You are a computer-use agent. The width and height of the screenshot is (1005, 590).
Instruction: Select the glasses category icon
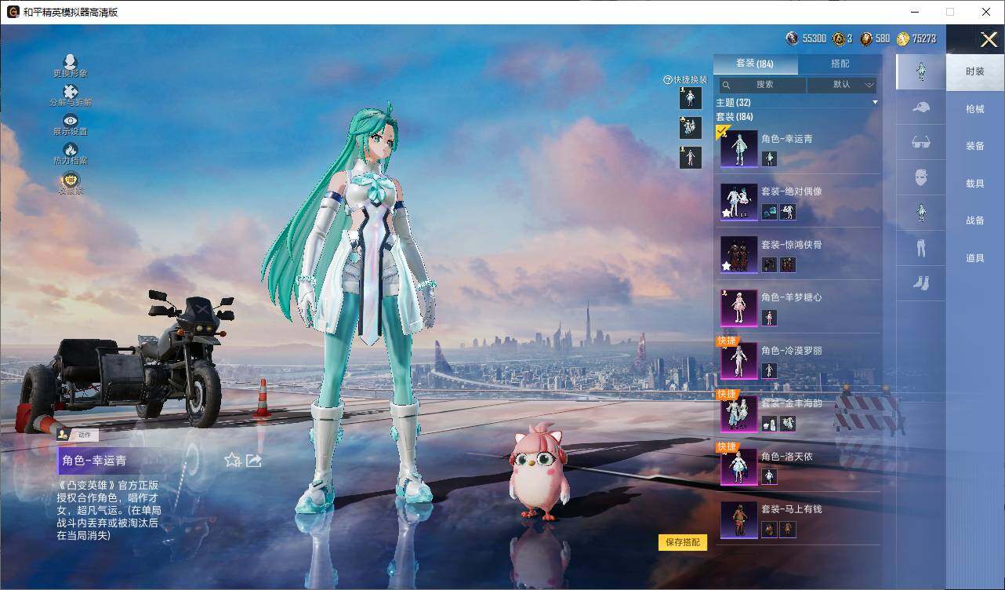(921, 143)
